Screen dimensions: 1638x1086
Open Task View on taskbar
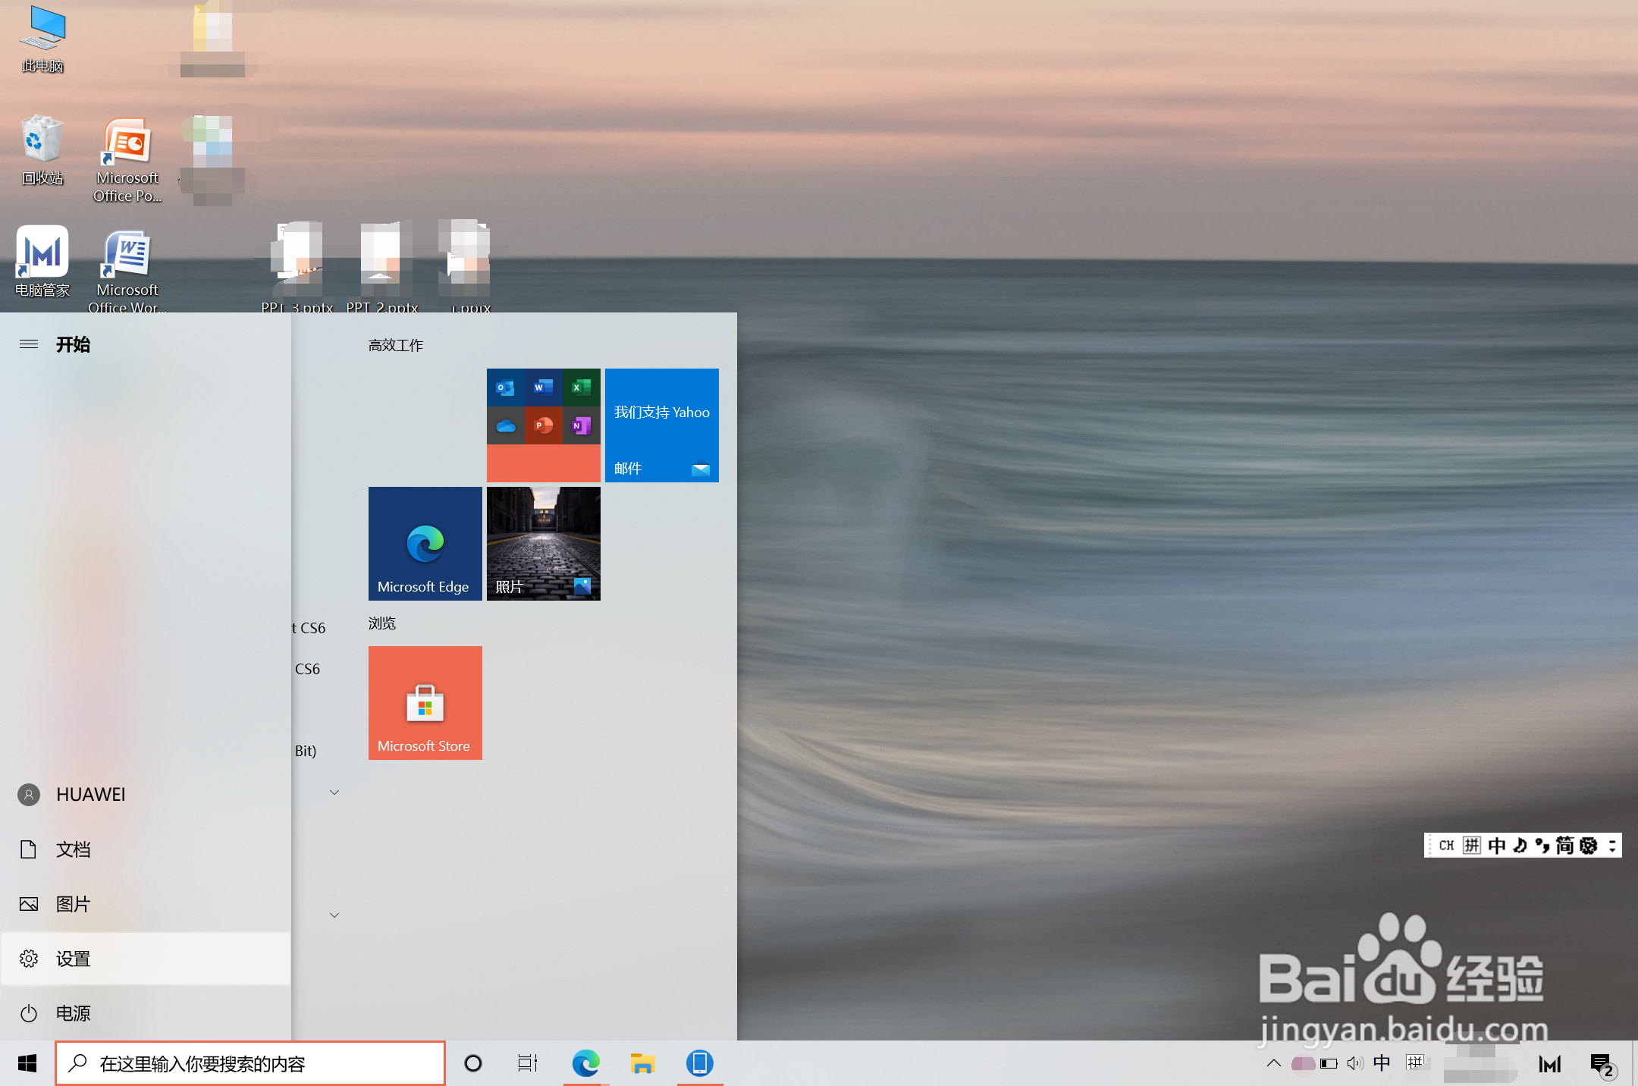pyautogui.click(x=528, y=1063)
